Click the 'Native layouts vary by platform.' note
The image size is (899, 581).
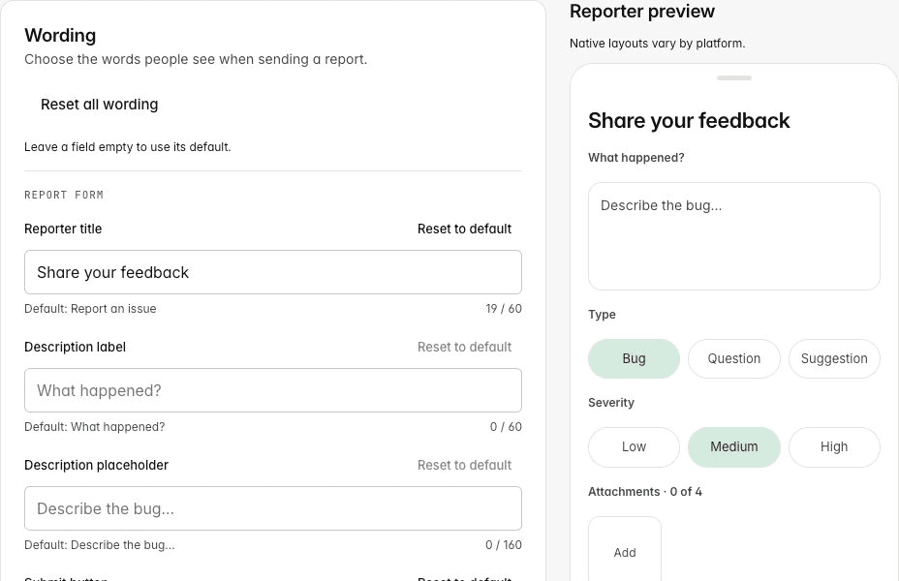click(657, 44)
